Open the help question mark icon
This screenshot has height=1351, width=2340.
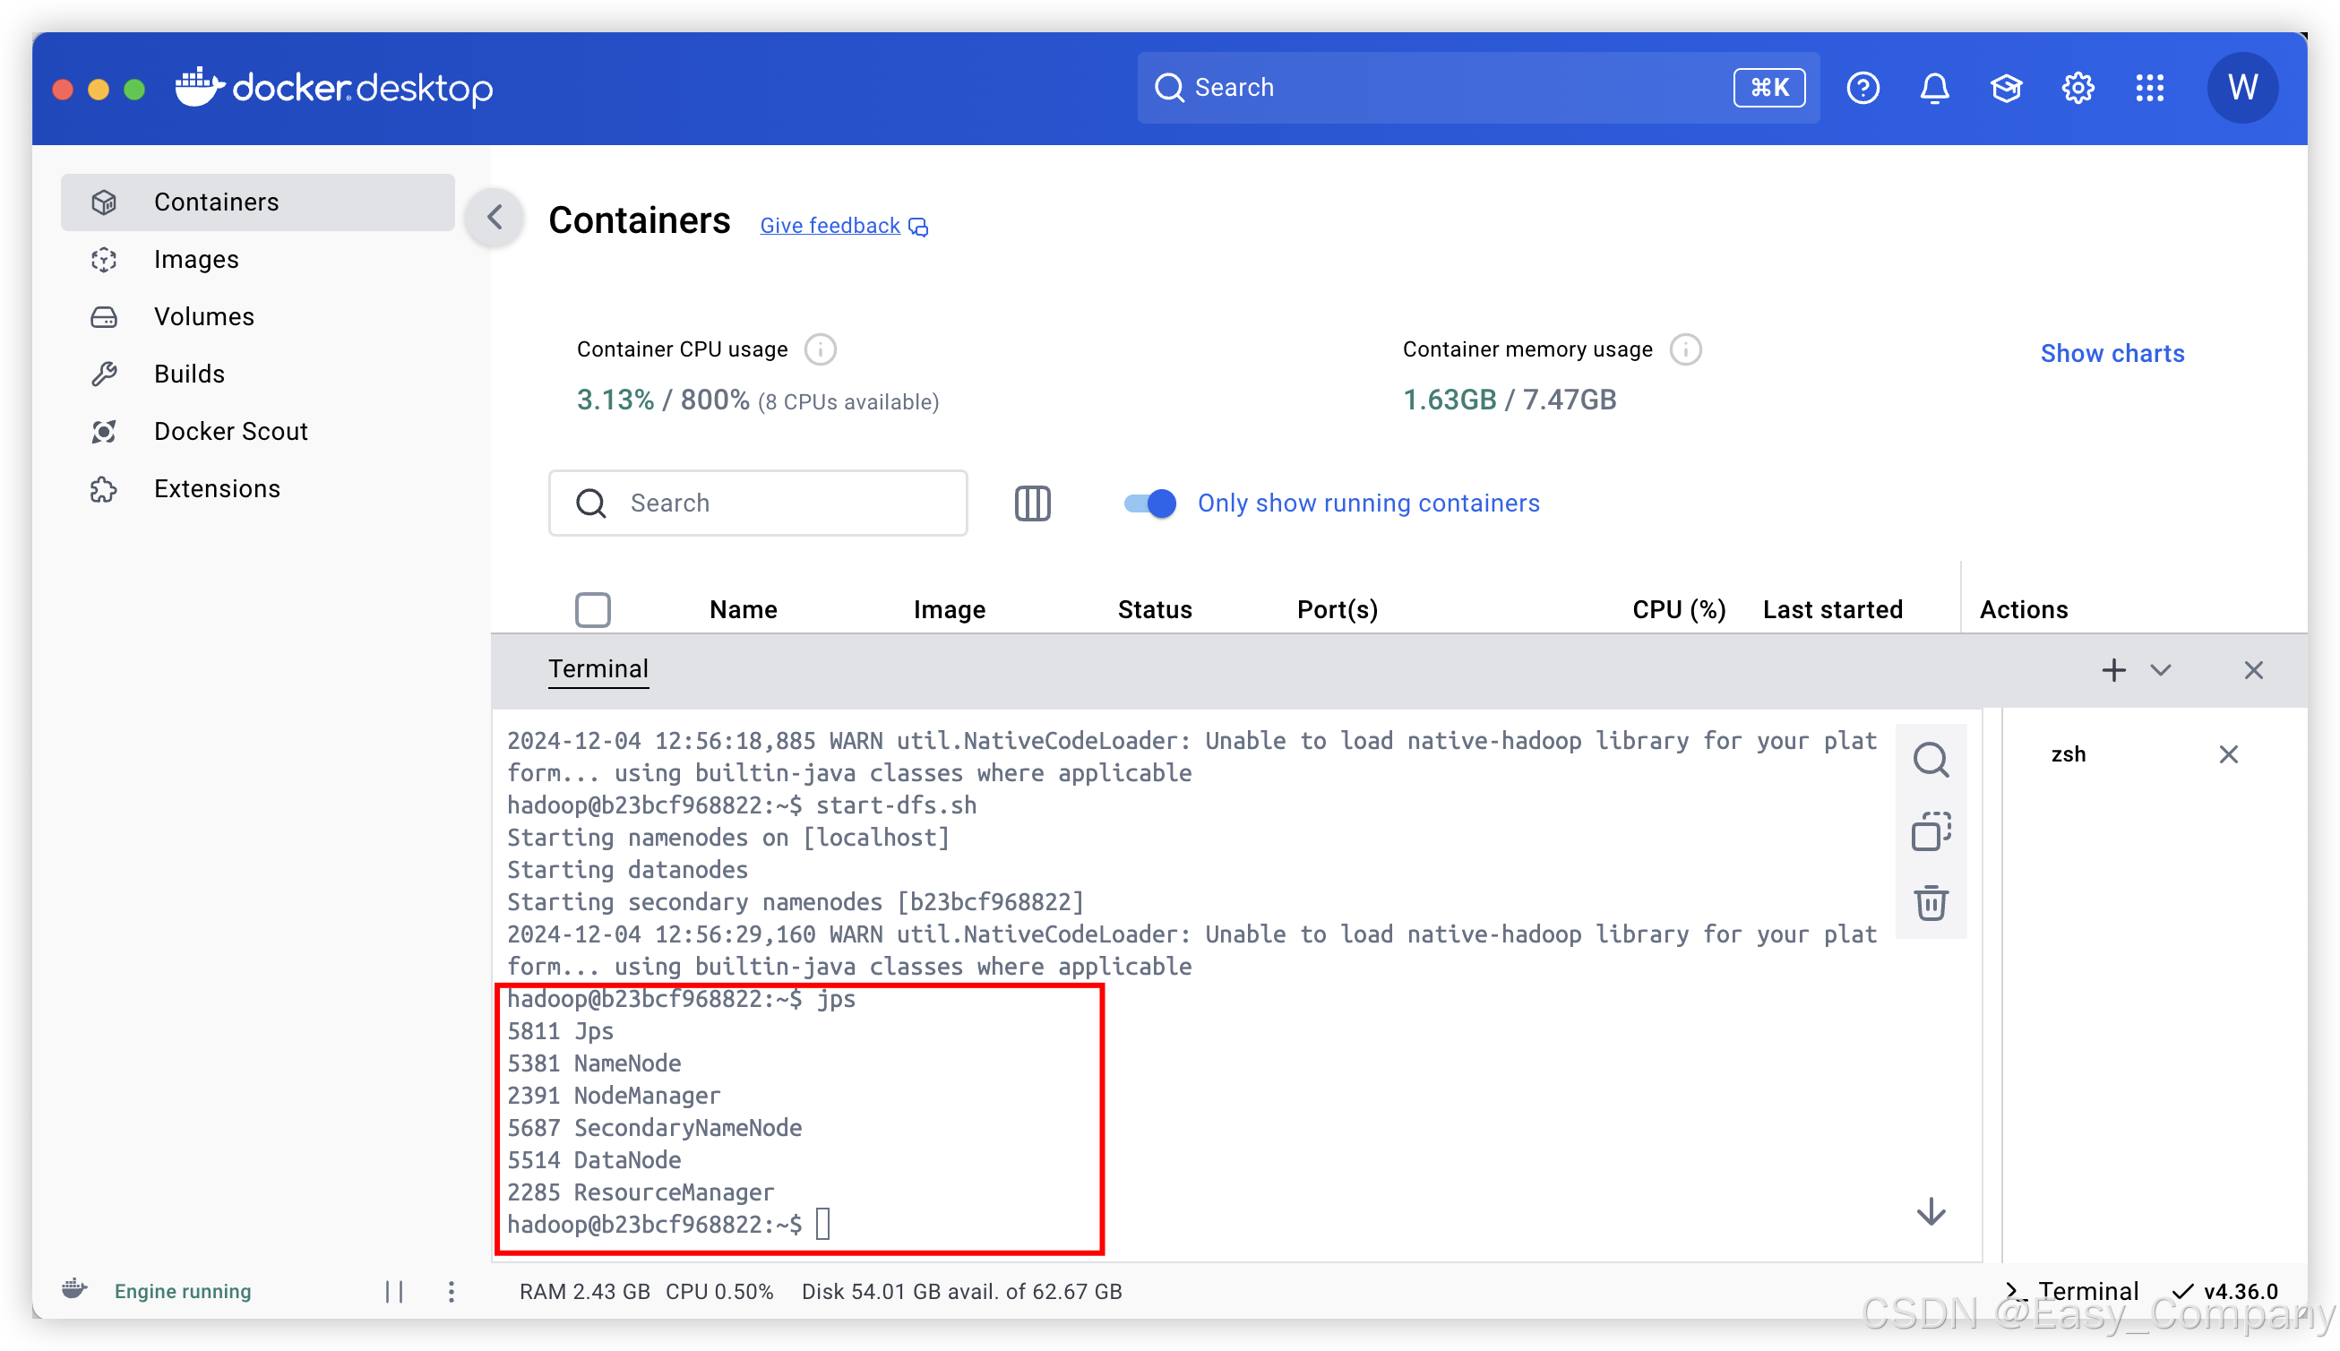(x=1863, y=87)
